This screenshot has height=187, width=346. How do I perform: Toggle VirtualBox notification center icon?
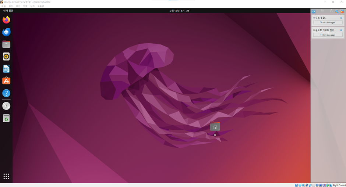(x=314, y=11)
